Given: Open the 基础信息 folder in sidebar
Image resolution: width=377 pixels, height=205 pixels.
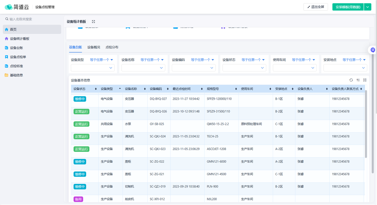Looking at the screenshot, I should pos(16,75).
